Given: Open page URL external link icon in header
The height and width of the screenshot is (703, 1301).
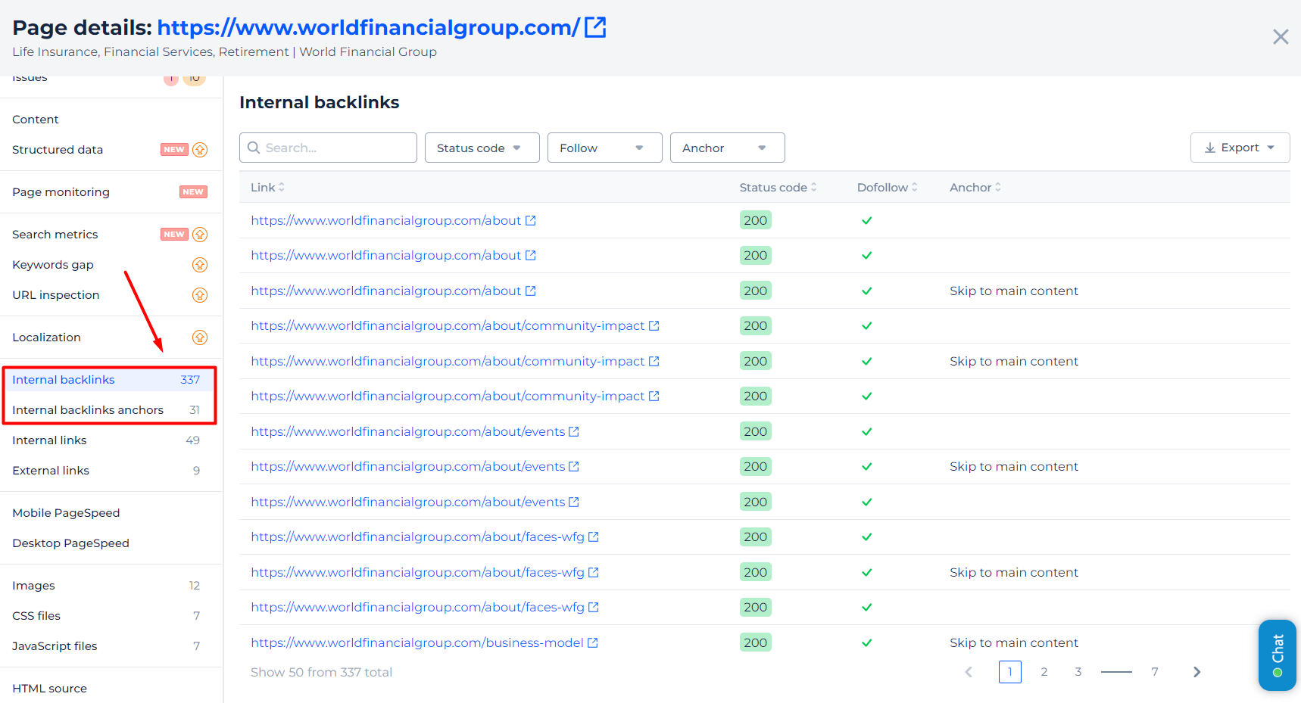Looking at the screenshot, I should [x=595, y=27].
